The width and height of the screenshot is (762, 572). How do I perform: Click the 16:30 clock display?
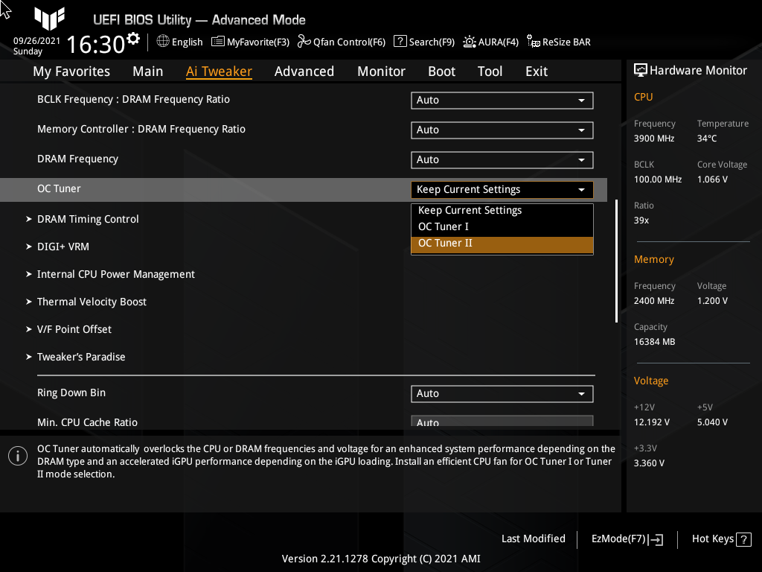(x=96, y=45)
